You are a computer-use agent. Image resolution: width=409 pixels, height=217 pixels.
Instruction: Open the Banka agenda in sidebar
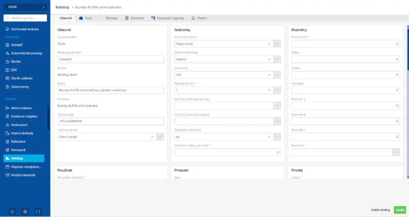pos(16,61)
